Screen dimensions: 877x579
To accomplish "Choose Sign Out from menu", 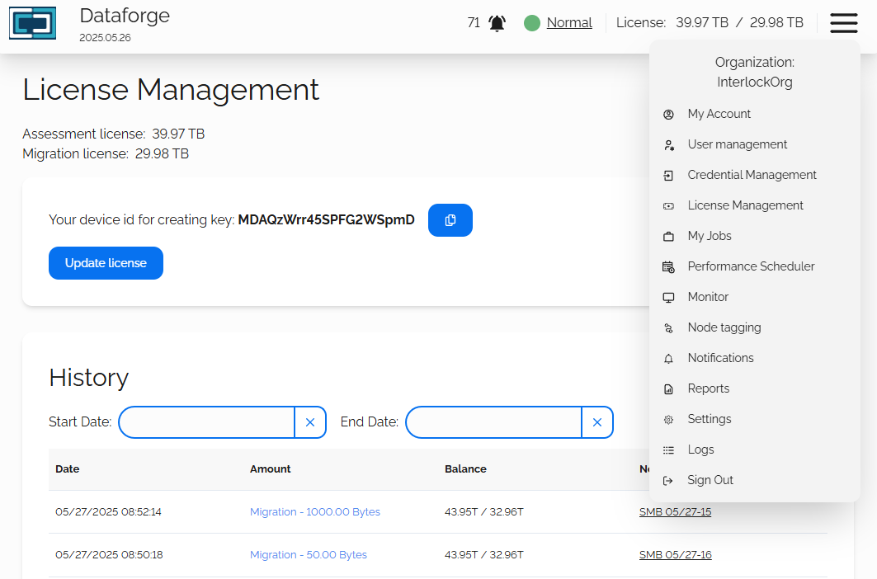I will 710,480.
